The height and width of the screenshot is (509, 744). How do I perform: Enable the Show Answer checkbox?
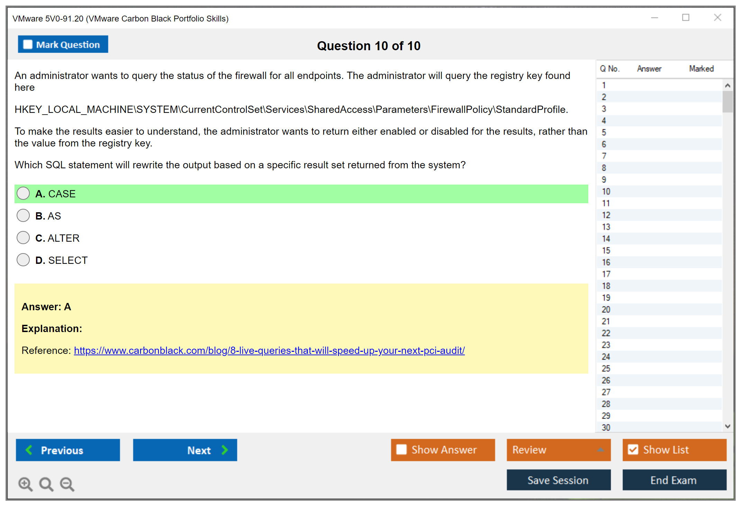pyautogui.click(x=401, y=450)
